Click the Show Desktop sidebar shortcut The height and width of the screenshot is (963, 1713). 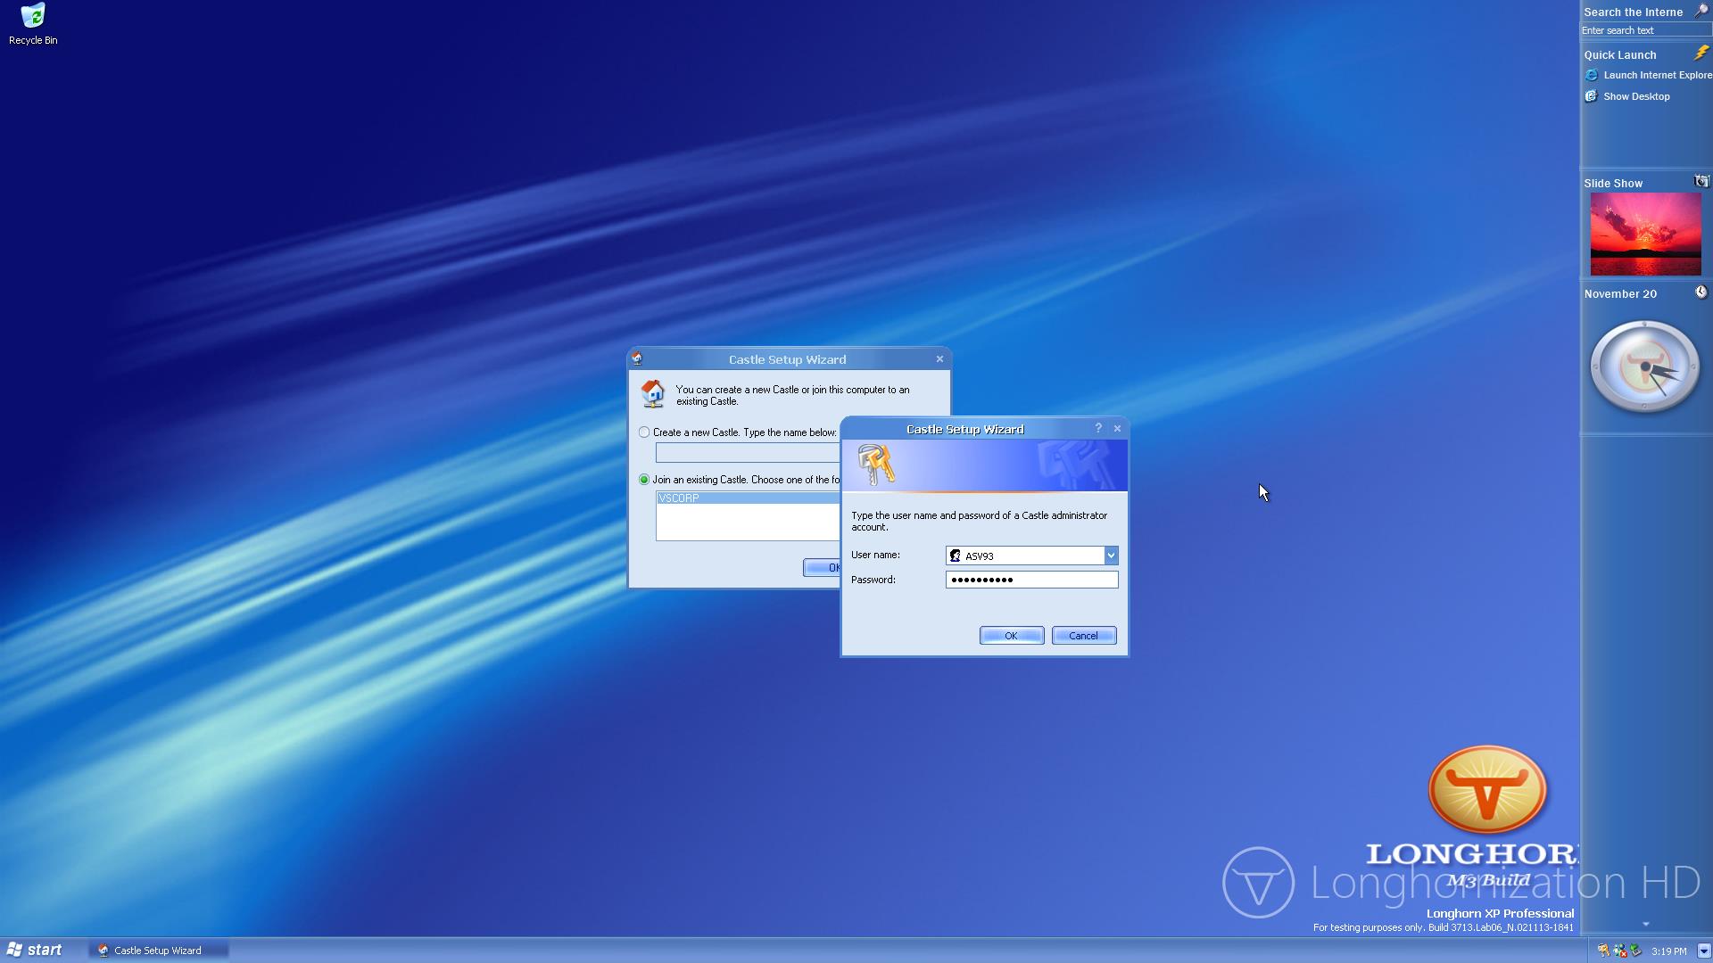[1635, 96]
